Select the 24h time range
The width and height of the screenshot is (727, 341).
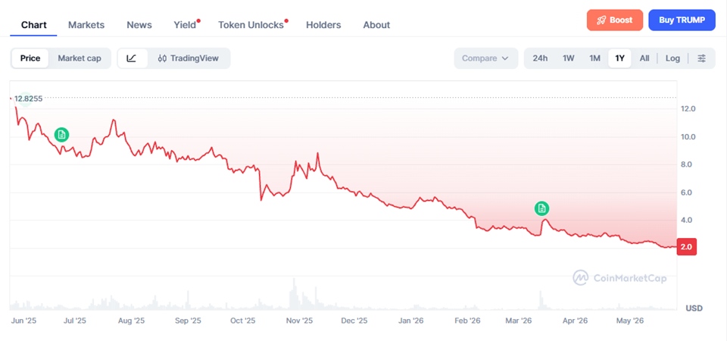click(x=540, y=58)
